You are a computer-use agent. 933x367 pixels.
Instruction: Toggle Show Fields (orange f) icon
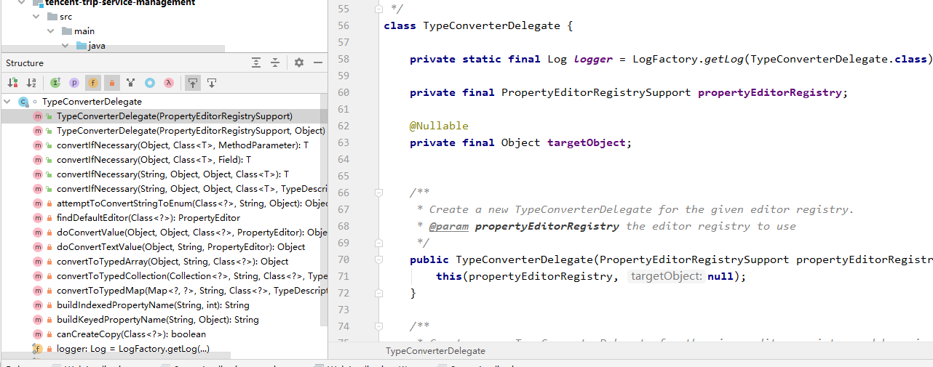92,83
